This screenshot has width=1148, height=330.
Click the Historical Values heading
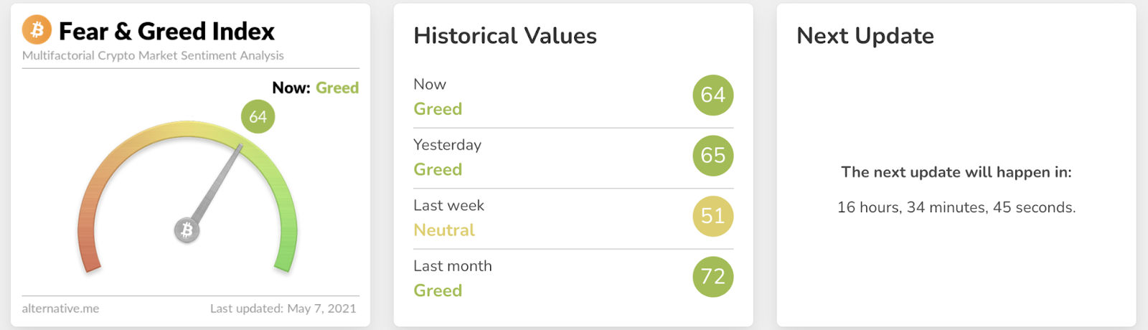505,36
